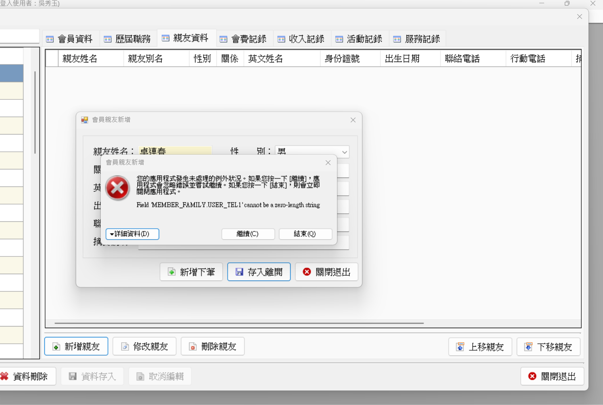Click the green plus icon on 新增下筆
The width and height of the screenshot is (603, 405).
pos(172,272)
